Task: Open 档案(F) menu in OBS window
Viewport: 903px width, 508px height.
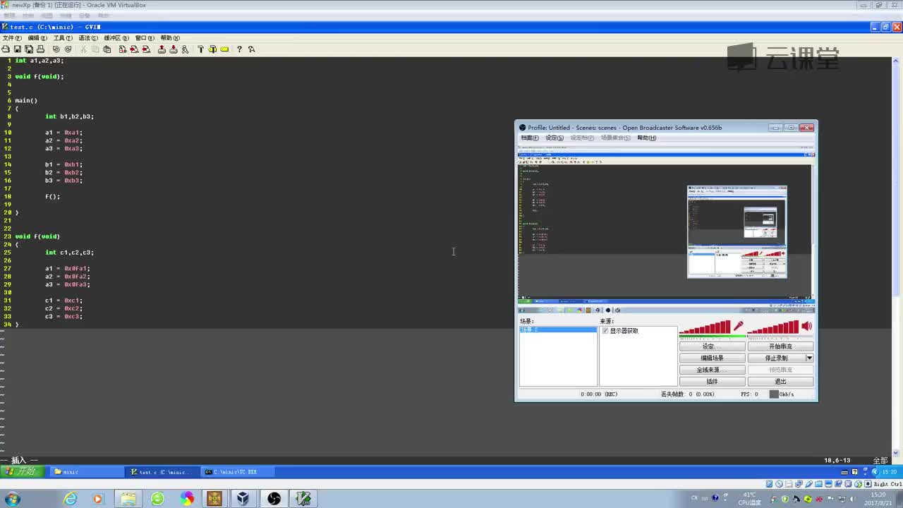Action: 529,138
